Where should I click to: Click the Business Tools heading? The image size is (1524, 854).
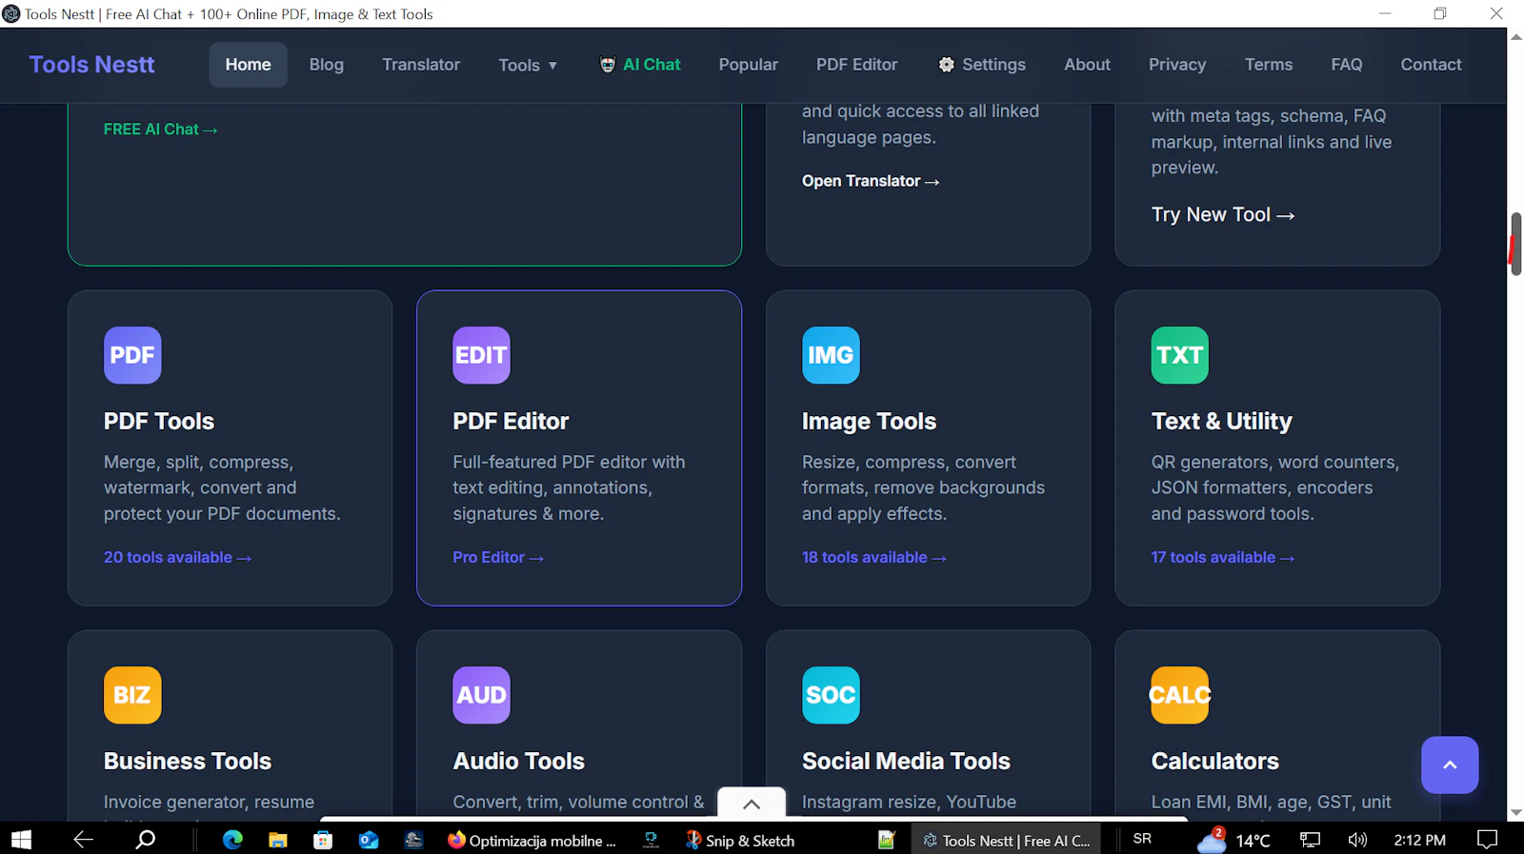pyautogui.click(x=188, y=761)
